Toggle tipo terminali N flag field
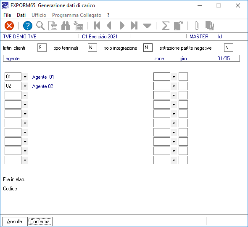 tap(92, 48)
